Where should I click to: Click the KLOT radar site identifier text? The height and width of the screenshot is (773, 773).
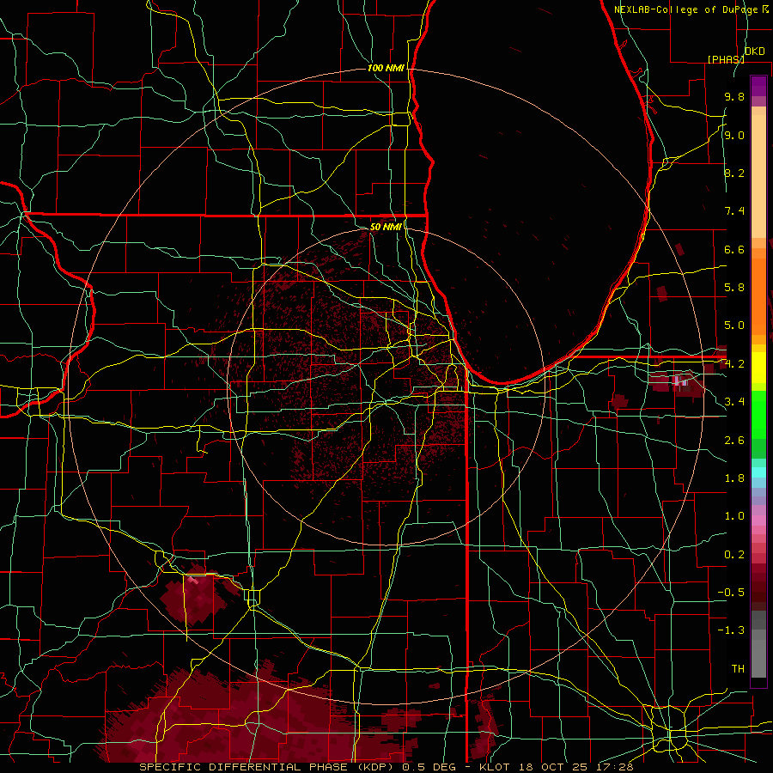click(493, 767)
